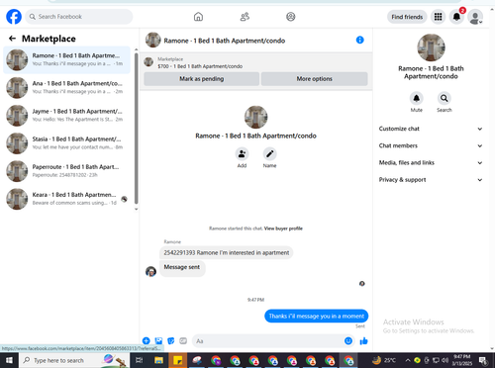Click the Find friends button

click(407, 17)
